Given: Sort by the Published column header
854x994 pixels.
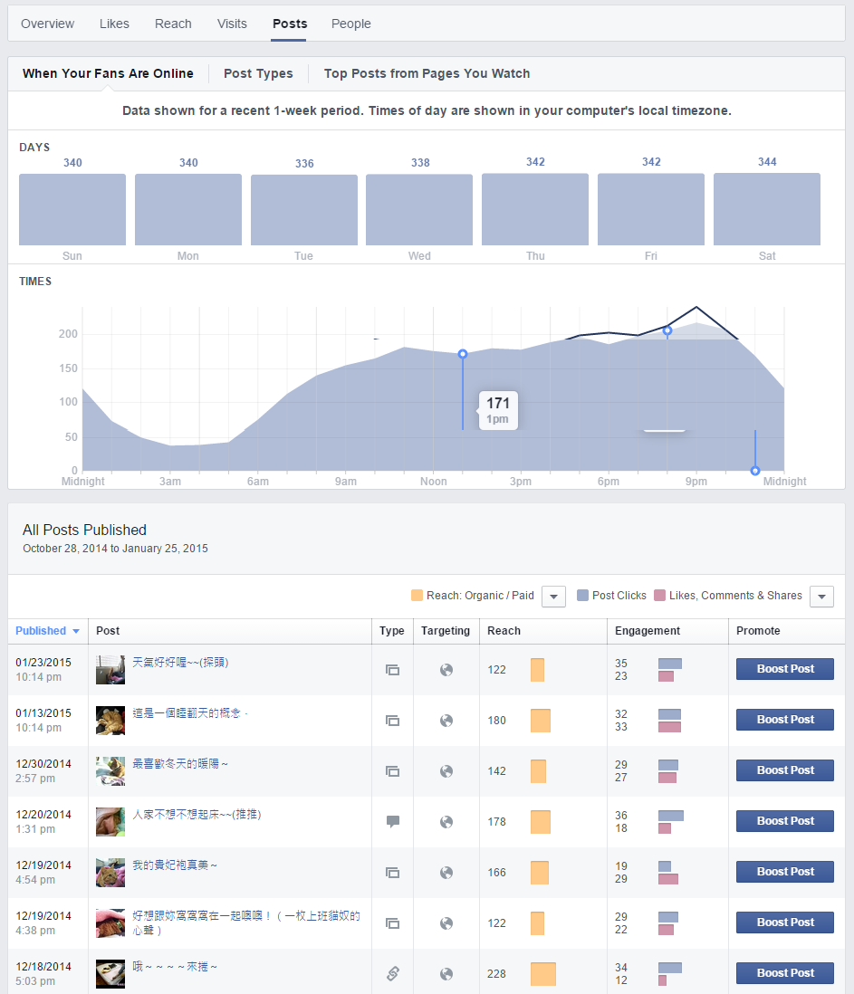Looking at the screenshot, I should coord(47,631).
